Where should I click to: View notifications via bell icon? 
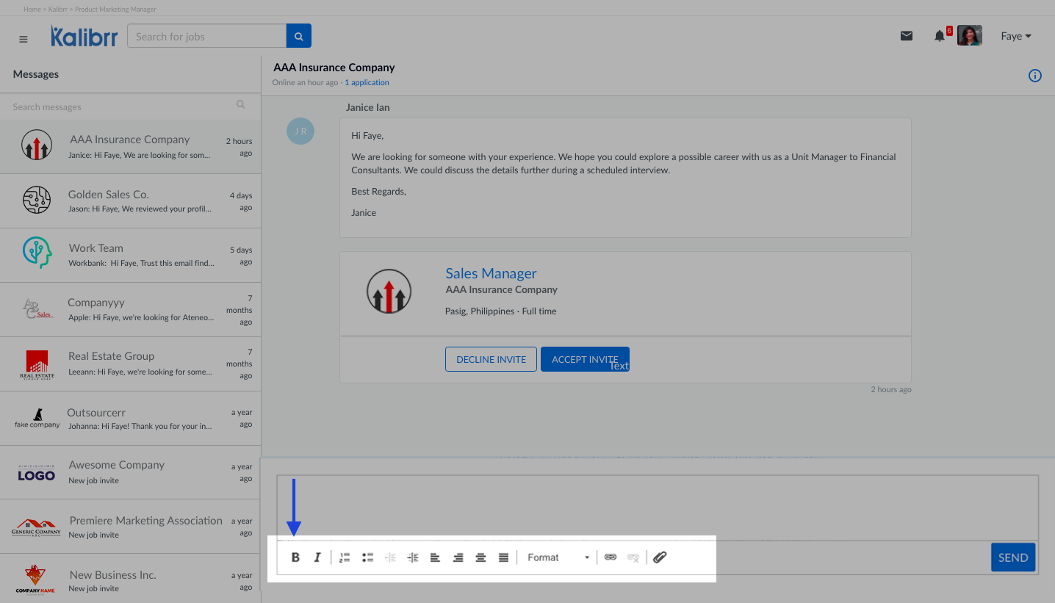tap(940, 36)
